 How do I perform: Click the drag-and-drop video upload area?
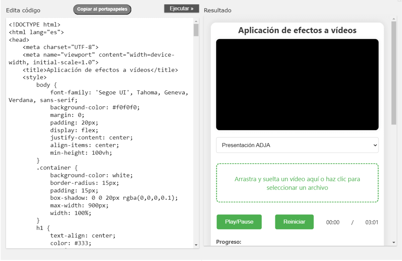point(297,183)
